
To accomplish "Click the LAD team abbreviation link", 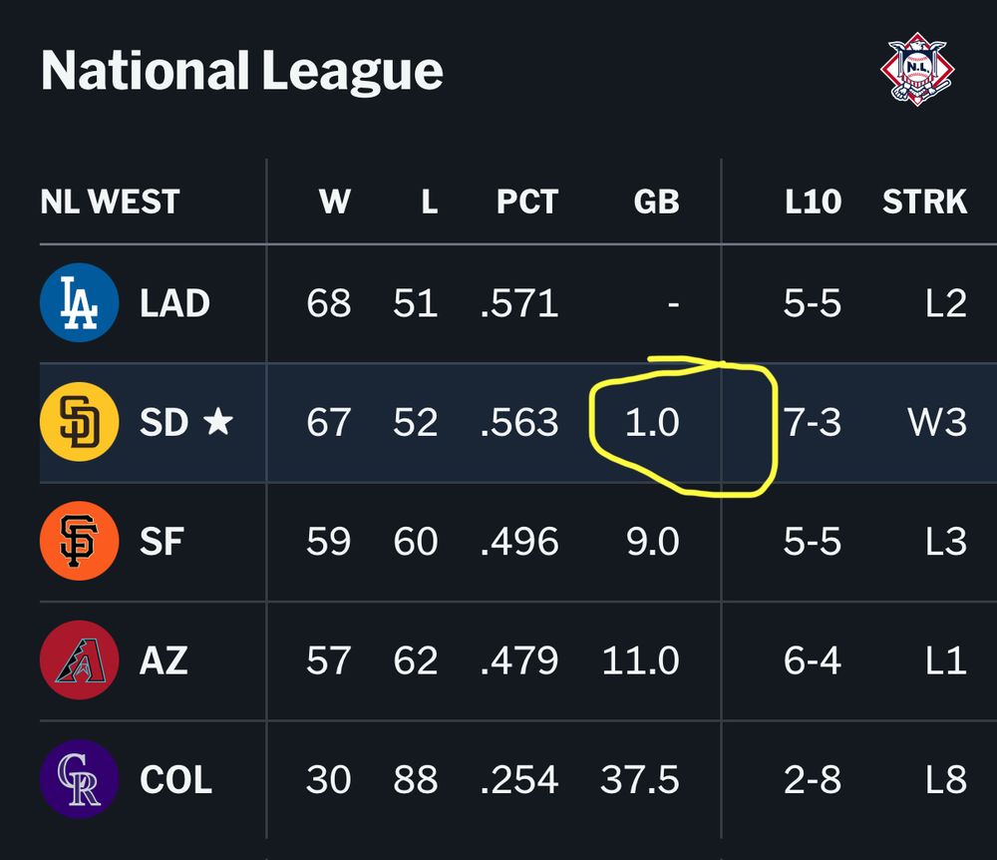I will click(x=174, y=302).
